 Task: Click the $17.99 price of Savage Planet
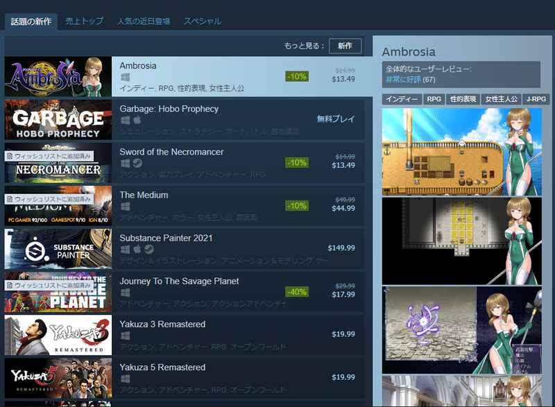pos(343,295)
